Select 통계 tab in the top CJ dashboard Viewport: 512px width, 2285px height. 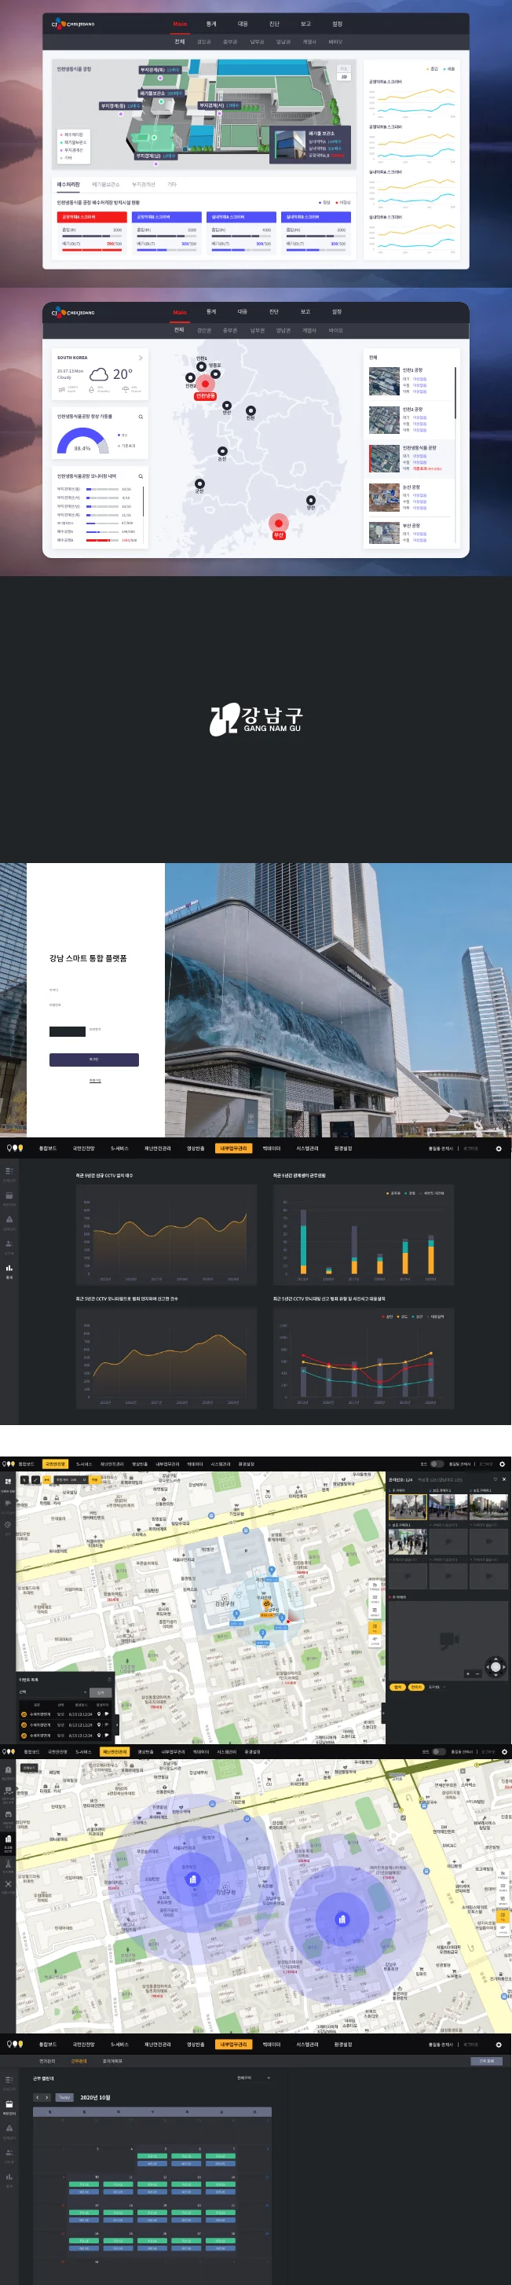[210, 24]
